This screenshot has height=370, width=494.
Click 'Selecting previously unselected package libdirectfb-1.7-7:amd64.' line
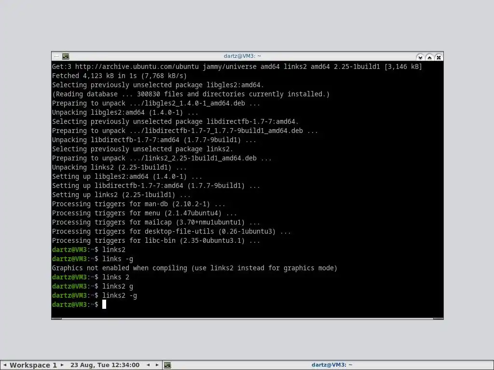pos(175,121)
